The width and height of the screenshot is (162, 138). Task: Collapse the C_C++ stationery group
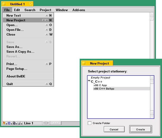[x=89, y=81]
